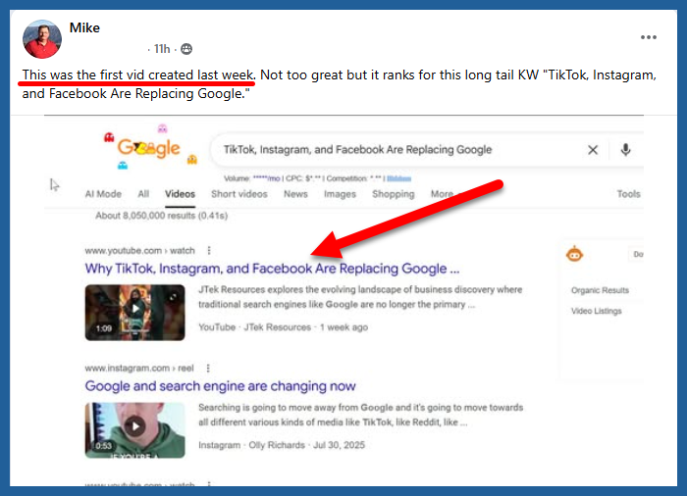This screenshot has width=687, height=496.
Task: Click Mike's profile avatar
Action: coord(42,39)
